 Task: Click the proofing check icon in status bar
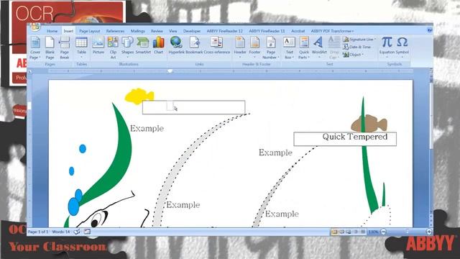click(77, 232)
